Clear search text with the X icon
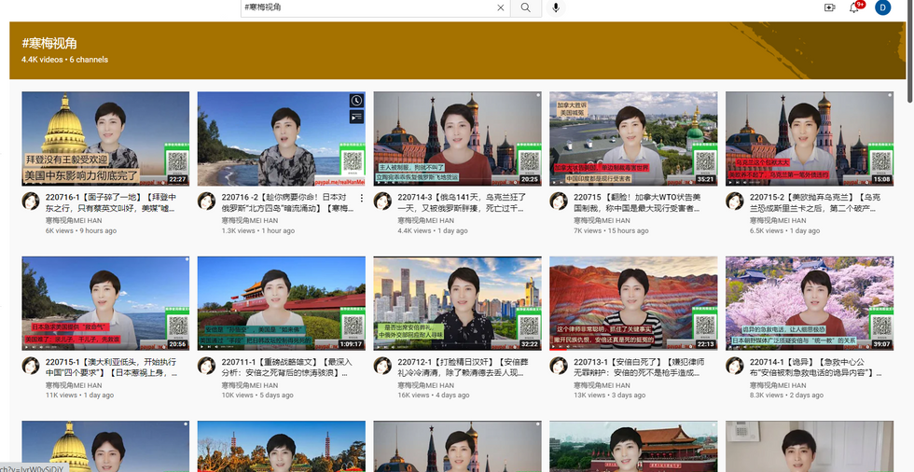914x472 pixels. 501,7
